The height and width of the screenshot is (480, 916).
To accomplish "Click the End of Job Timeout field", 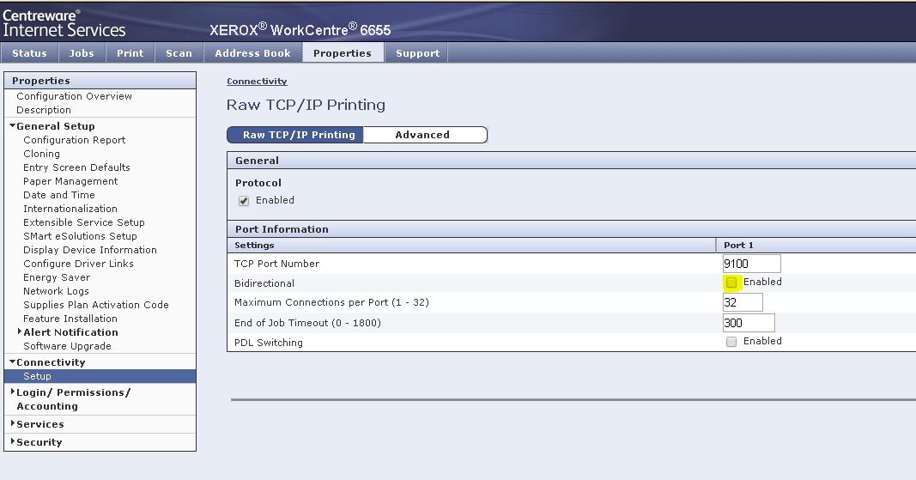I will click(x=749, y=323).
